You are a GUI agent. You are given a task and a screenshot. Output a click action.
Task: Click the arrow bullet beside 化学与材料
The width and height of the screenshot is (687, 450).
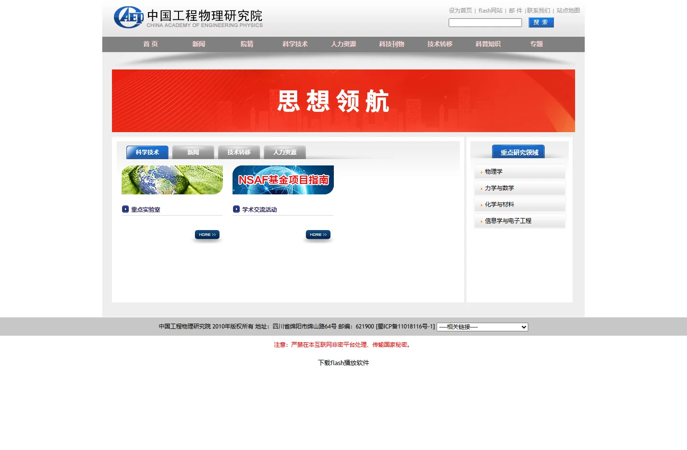(481, 205)
